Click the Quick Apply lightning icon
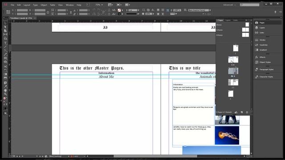 pyautogui.click(x=275, y=12)
